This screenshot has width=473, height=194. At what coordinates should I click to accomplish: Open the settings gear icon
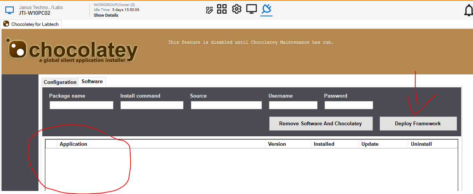click(x=237, y=9)
